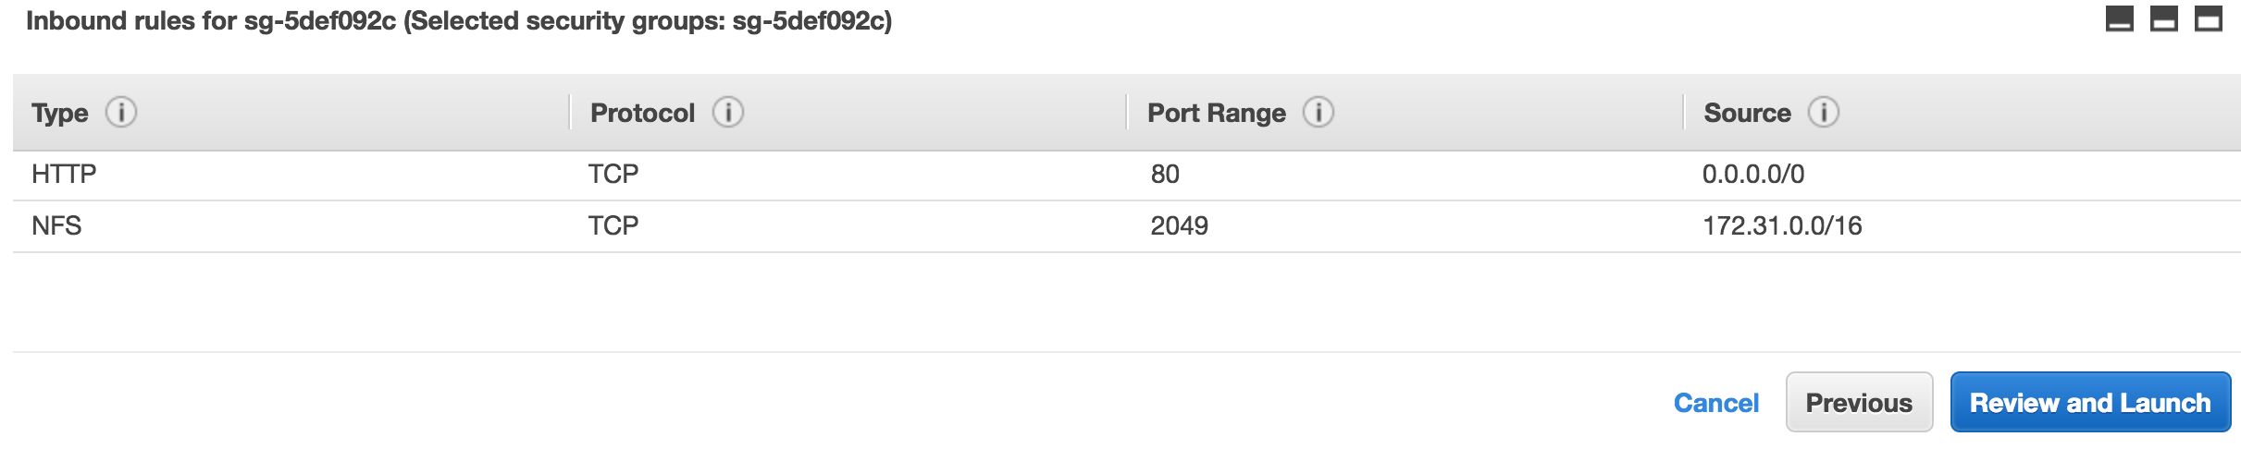The image size is (2241, 449).
Task: Click the Protocol column info icon
Action: (728, 113)
